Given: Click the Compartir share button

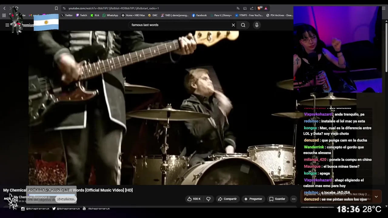Looking at the screenshot, I should [227, 199].
